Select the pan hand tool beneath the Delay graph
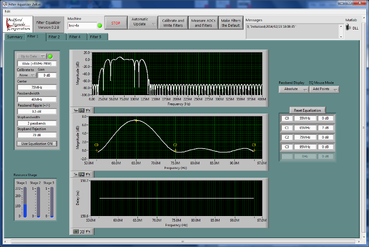The image size is (369, 247). pyautogui.click(x=88, y=232)
